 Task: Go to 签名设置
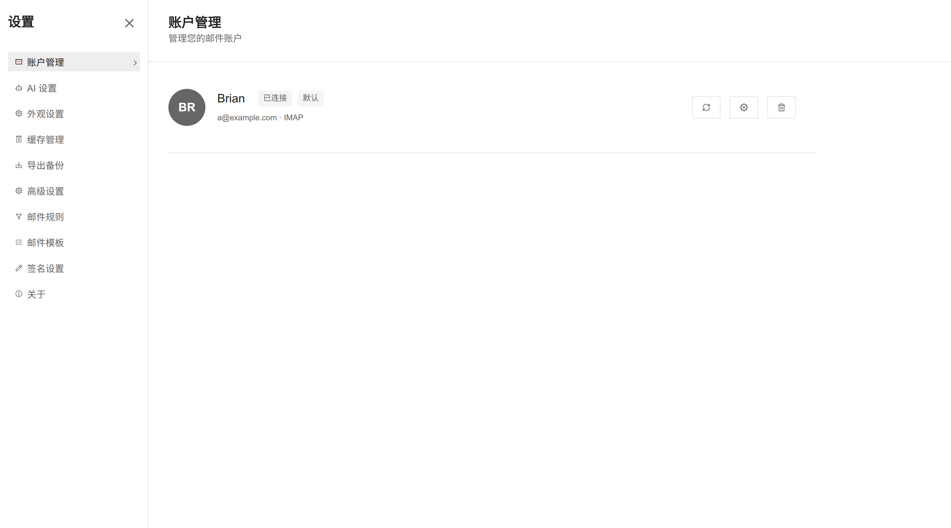tap(74, 268)
